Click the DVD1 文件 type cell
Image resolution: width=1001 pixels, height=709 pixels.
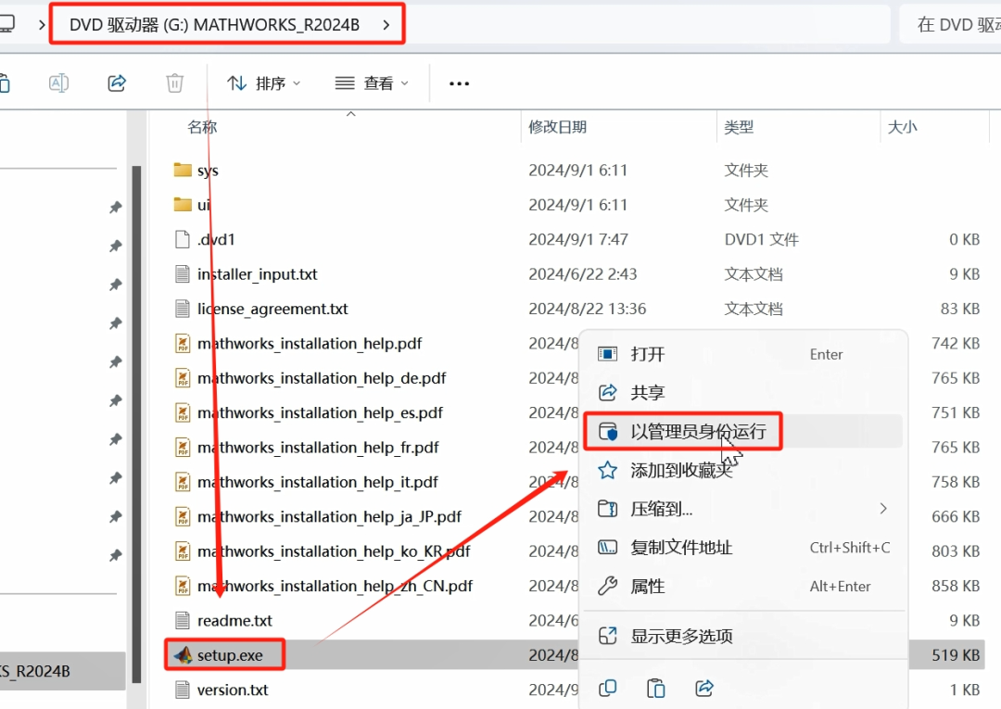point(761,239)
